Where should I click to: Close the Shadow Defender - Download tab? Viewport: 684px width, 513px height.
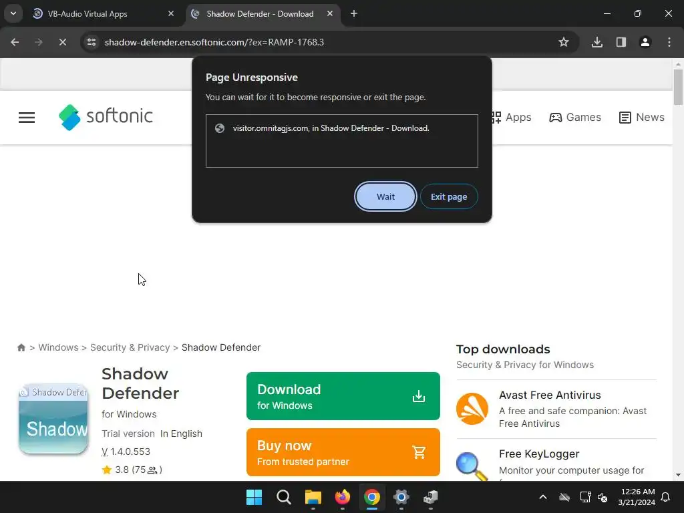[330, 14]
